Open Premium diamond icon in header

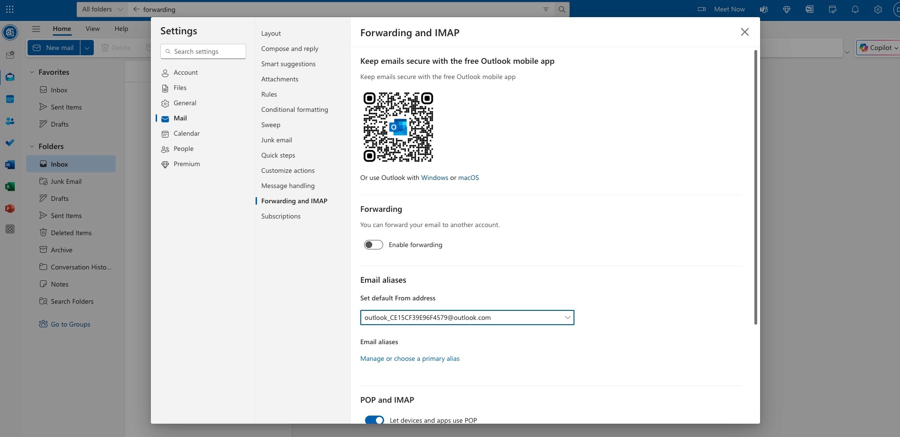pyautogui.click(x=787, y=9)
